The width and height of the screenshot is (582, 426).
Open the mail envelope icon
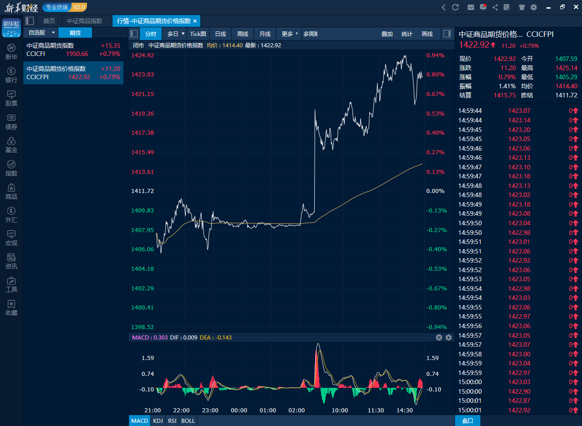[x=471, y=7]
